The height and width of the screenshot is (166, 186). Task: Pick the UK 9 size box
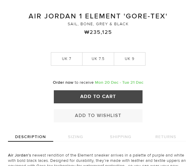[x=130, y=59]
